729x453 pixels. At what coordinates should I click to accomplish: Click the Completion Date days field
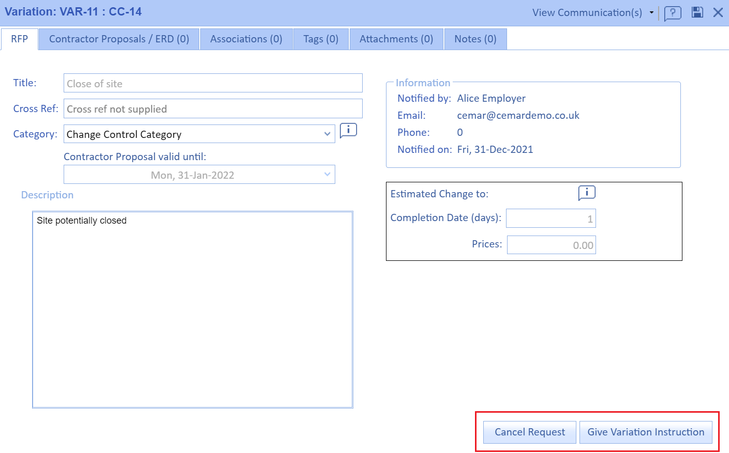(x=551, y=218)
